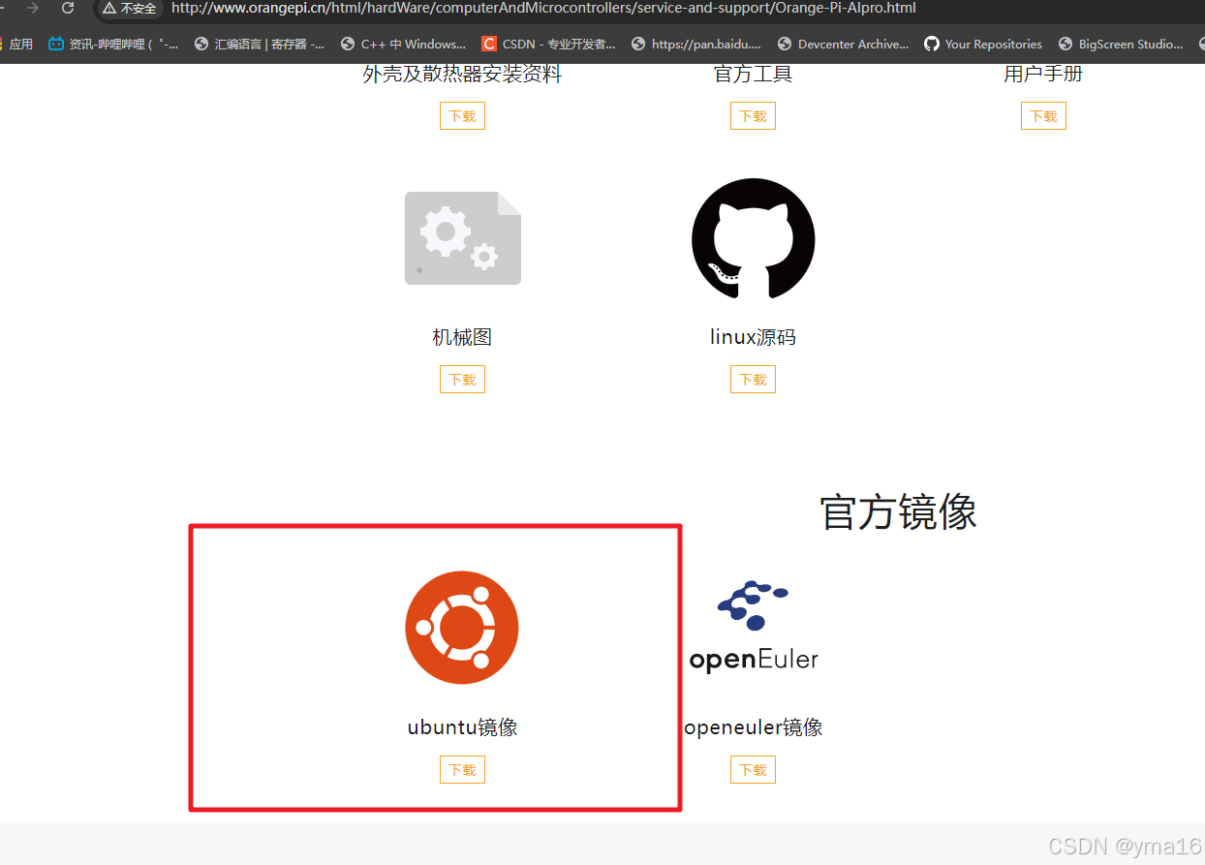This screenshot has height=865, width=1205.
Task: Click 下载 under ubuntu镜像
Action: coord(462,770)
